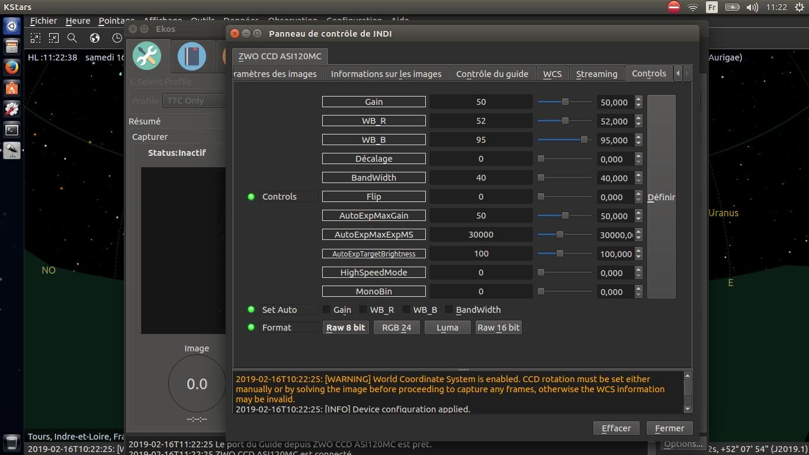Open the Fr keyboard layout indicator

click(x=712, y=7)
